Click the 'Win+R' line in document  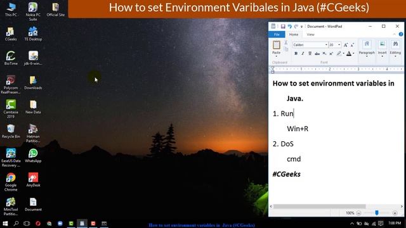pos(298,129)
